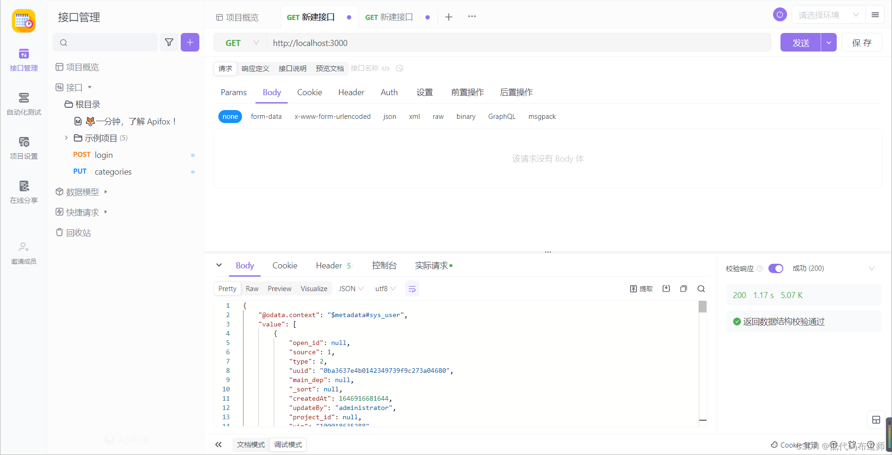The height and width of the screenshot is (455, 892).
Task: Open 邀请成员 in the sidebar
Action: 24,253
